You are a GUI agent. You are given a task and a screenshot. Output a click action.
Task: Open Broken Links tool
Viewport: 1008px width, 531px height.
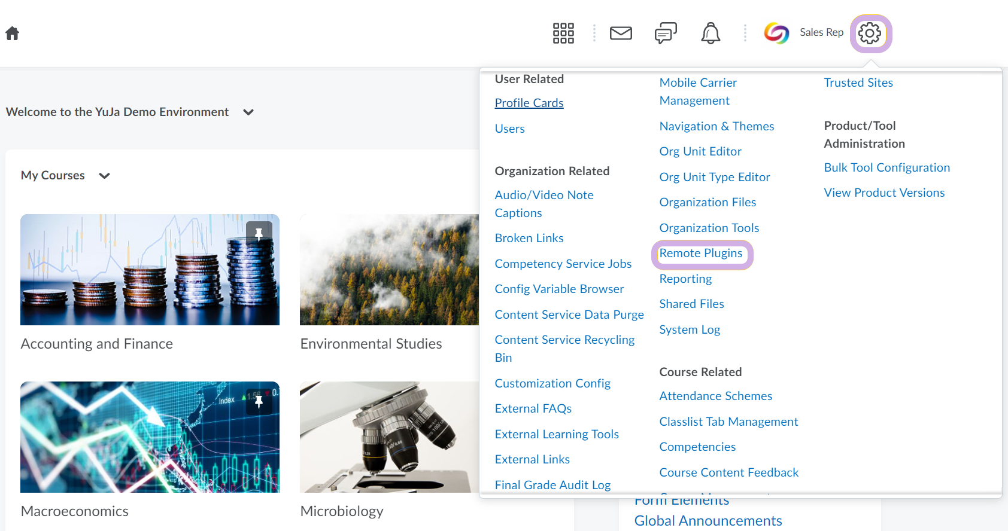coord(529,238)
